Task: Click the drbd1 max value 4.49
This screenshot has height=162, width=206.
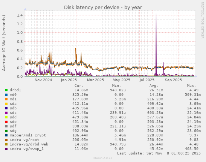Action: (194, 90)
